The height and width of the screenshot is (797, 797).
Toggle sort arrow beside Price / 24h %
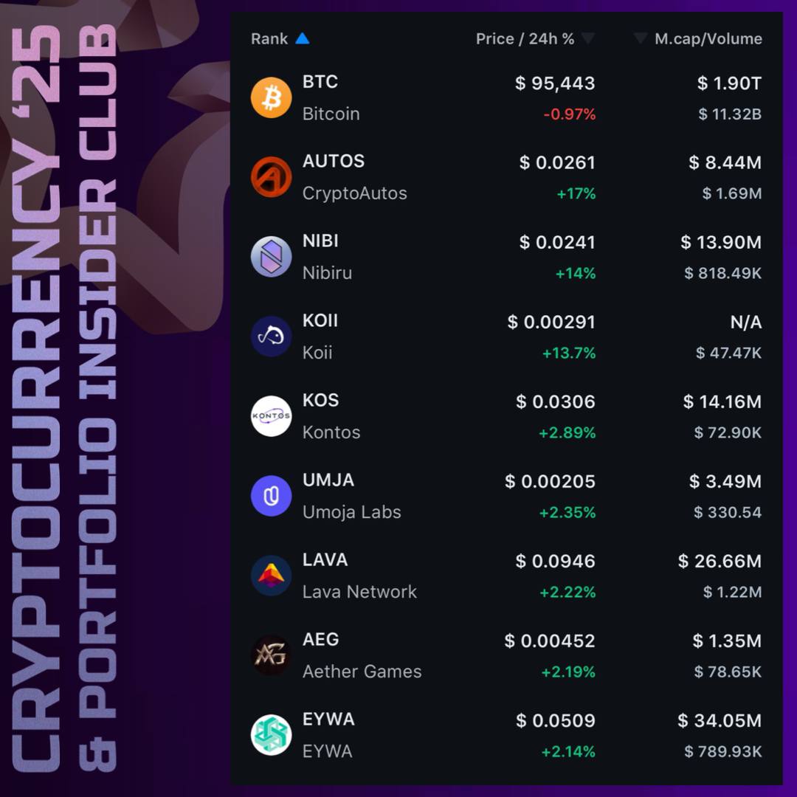588,38
